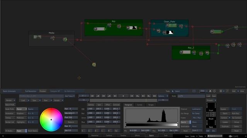Screen dimensions: 247x138
Task: Open the Batch tab in the bottom bar
Action: point(152,135)
